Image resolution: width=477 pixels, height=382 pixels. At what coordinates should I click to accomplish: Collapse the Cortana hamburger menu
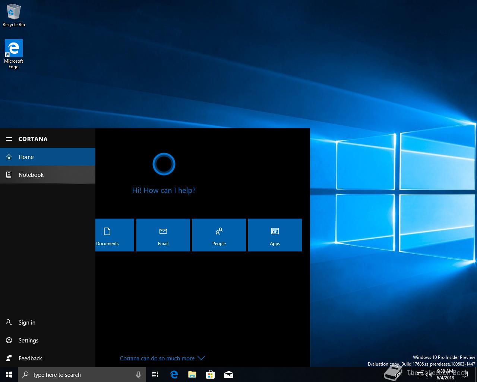[9, 139]
